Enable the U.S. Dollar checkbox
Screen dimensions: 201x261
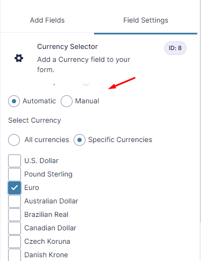[15, 161]
